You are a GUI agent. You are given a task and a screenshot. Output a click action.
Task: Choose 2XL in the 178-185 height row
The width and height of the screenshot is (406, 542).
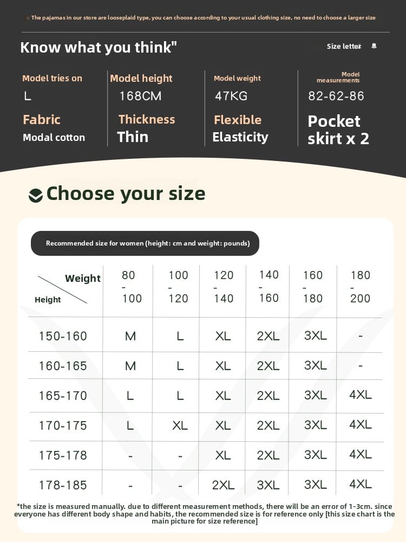(223, 485)
